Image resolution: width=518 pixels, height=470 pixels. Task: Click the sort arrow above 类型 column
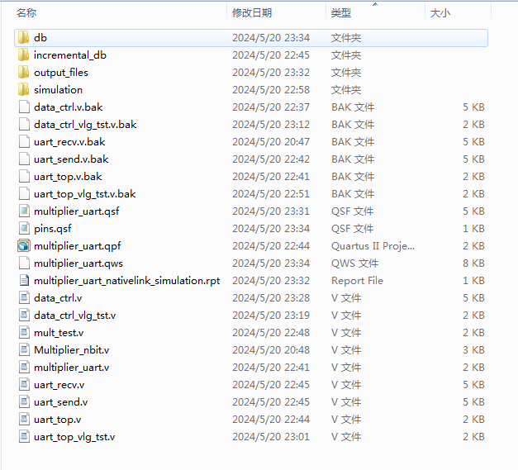point(375,4)
